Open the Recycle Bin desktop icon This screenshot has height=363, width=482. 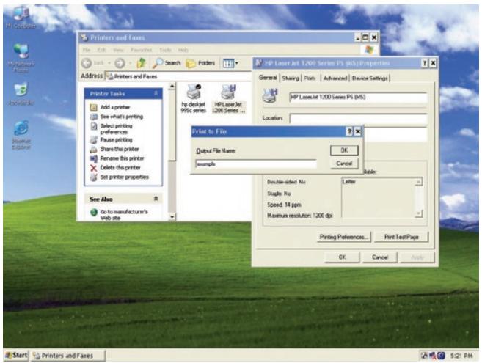(21, 94)
